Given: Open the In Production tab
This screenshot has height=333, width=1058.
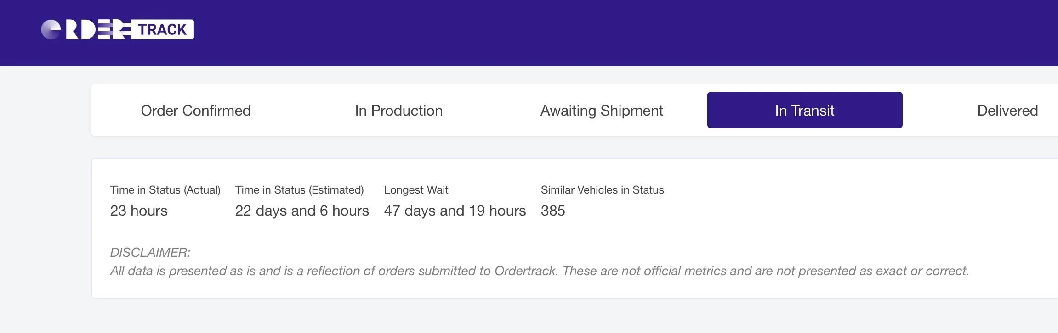Looking at the screenshot, I should 398,111.
